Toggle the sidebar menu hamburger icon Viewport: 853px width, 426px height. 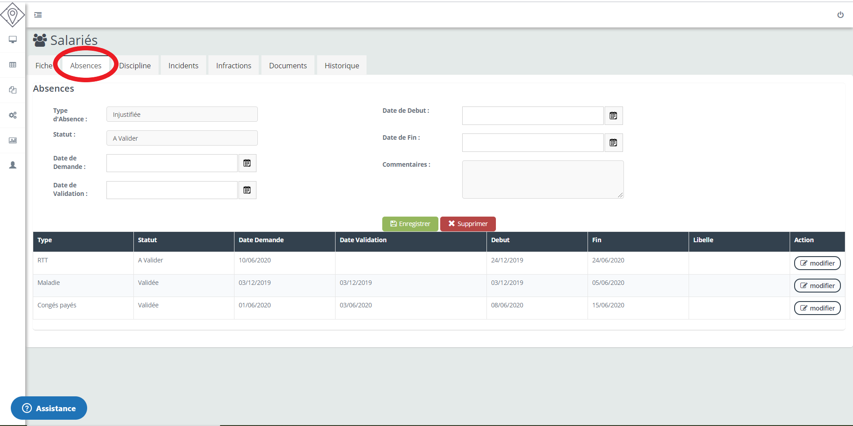38,15
